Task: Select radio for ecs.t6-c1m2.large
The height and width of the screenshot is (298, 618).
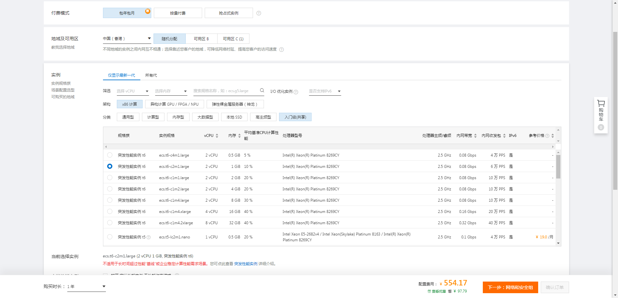Action: [x=110, y=189]
